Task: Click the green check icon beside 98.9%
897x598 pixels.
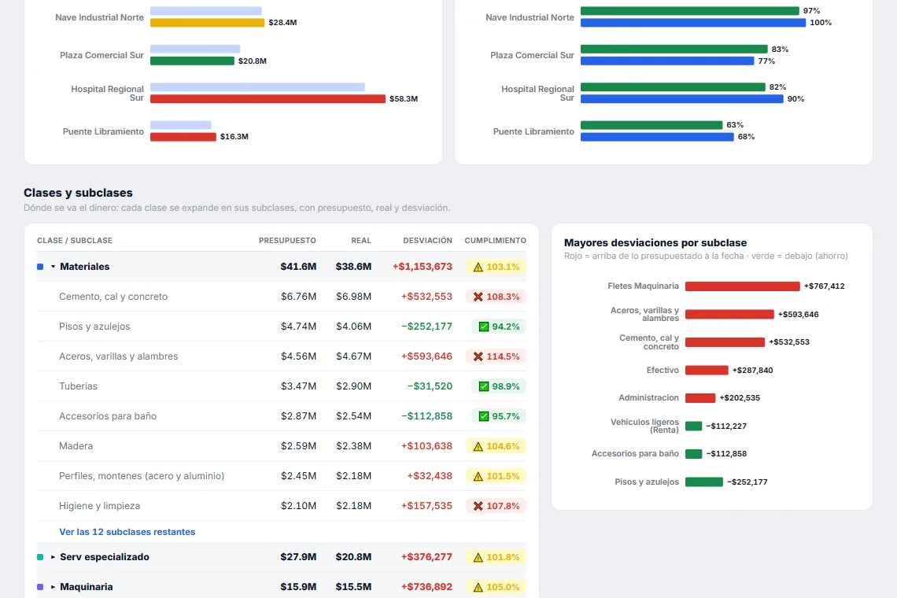Action: point(483,386)
